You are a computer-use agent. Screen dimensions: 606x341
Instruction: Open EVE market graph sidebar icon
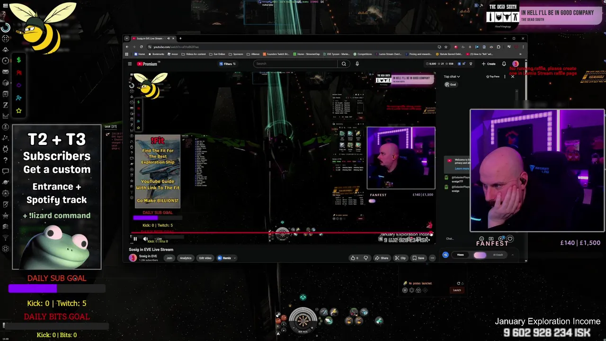click(5, 116)
